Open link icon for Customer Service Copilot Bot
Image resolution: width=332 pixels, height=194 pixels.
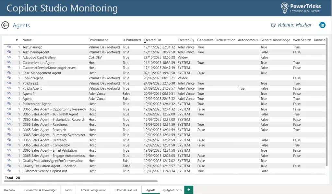[9, 171]
